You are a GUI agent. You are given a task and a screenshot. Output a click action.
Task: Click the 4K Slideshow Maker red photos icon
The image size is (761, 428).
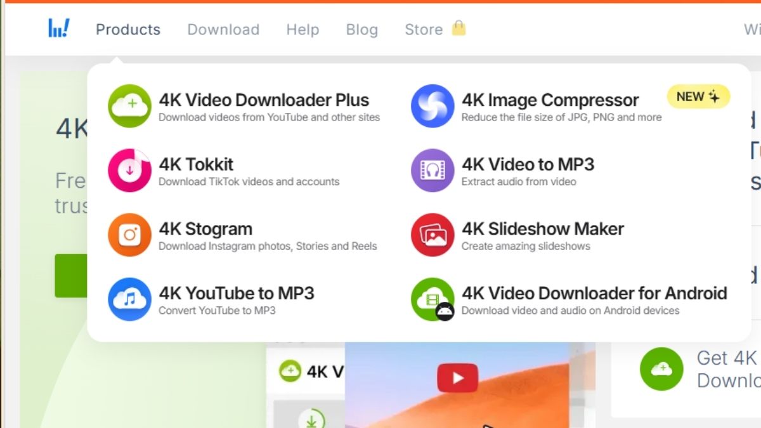coord(433,235)
